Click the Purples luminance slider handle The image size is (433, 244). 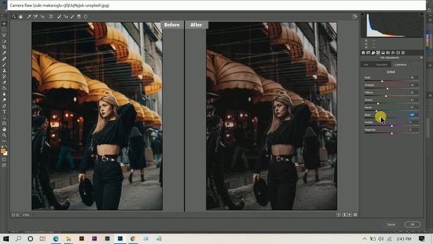(x=392, y=126)
